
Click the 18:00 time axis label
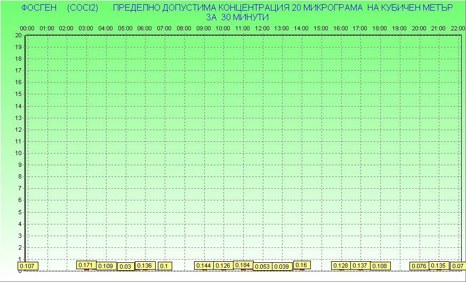pyautogui.click(x=380, y=29)
